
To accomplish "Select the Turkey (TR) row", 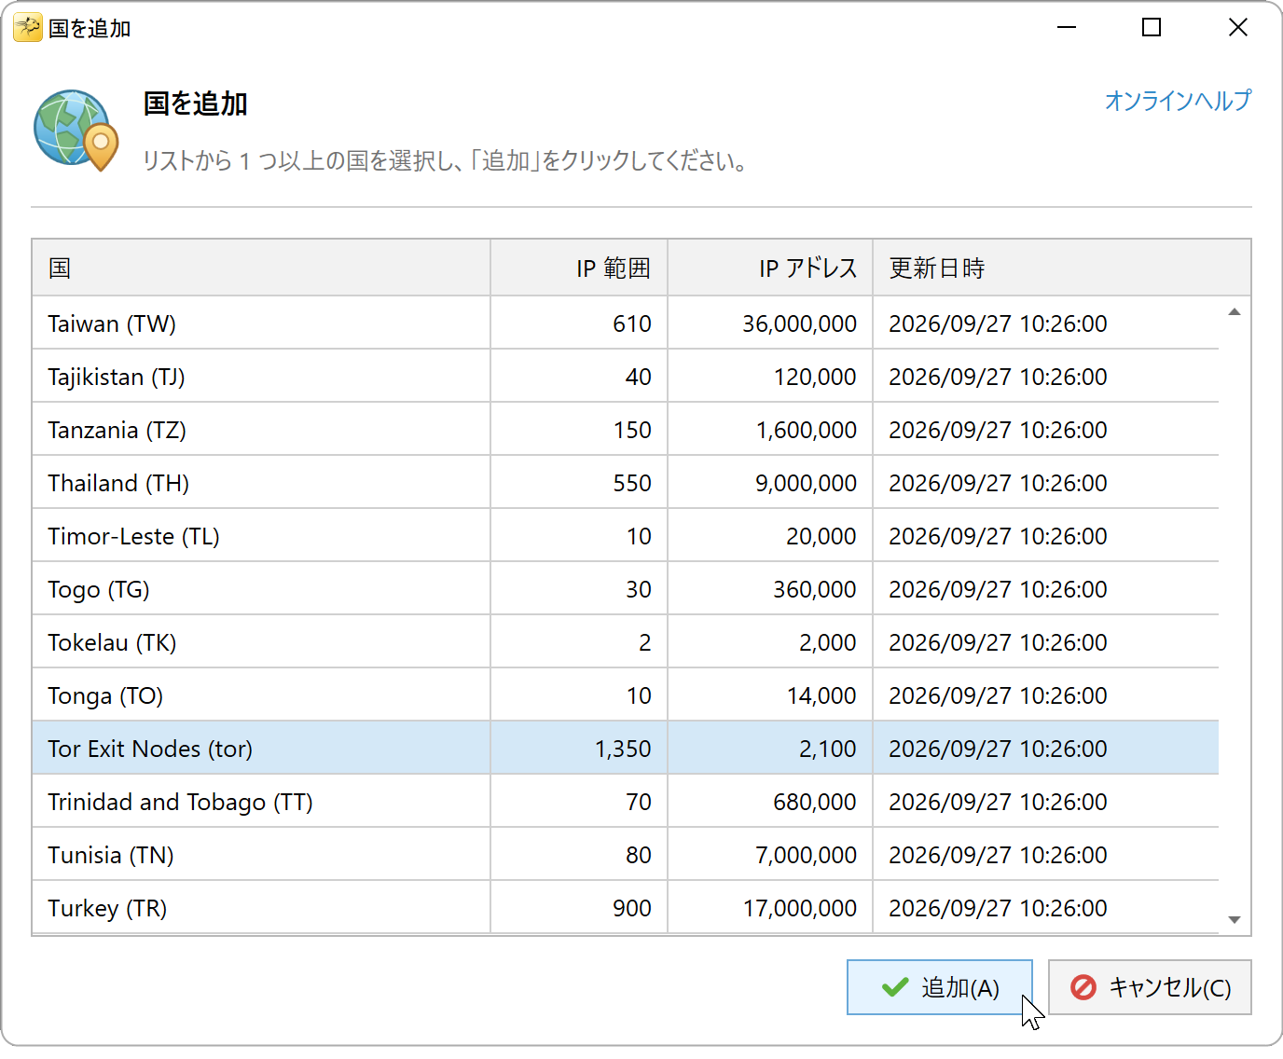I will click(x=626, y=908).
